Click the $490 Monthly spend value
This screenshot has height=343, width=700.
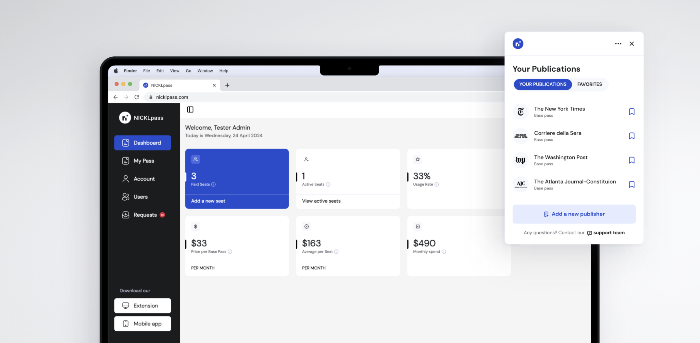click(424, 243)
